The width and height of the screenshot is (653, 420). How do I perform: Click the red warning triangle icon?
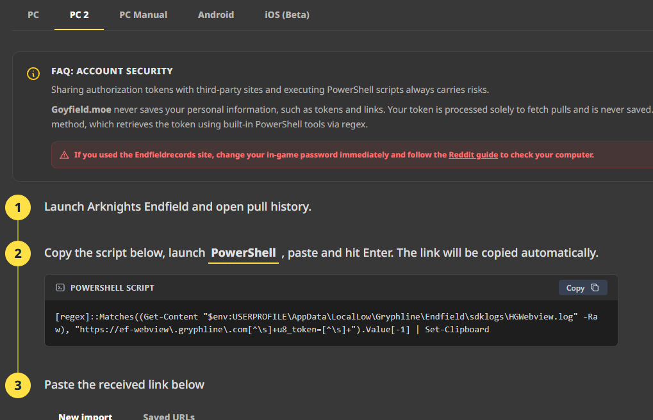tap(64, 155)
